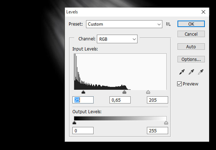Click the output shadows black slider handle

(x=74, y=123)
